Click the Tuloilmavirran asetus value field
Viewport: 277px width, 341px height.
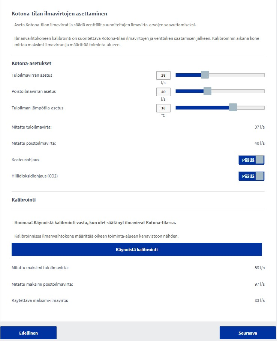pyautogui.click(x=163, y=75)
